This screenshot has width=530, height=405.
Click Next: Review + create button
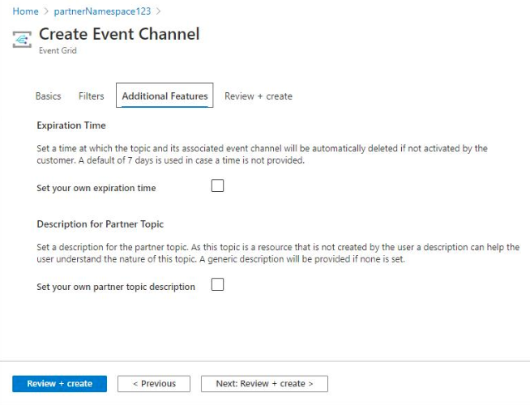[x=264, y=384]
